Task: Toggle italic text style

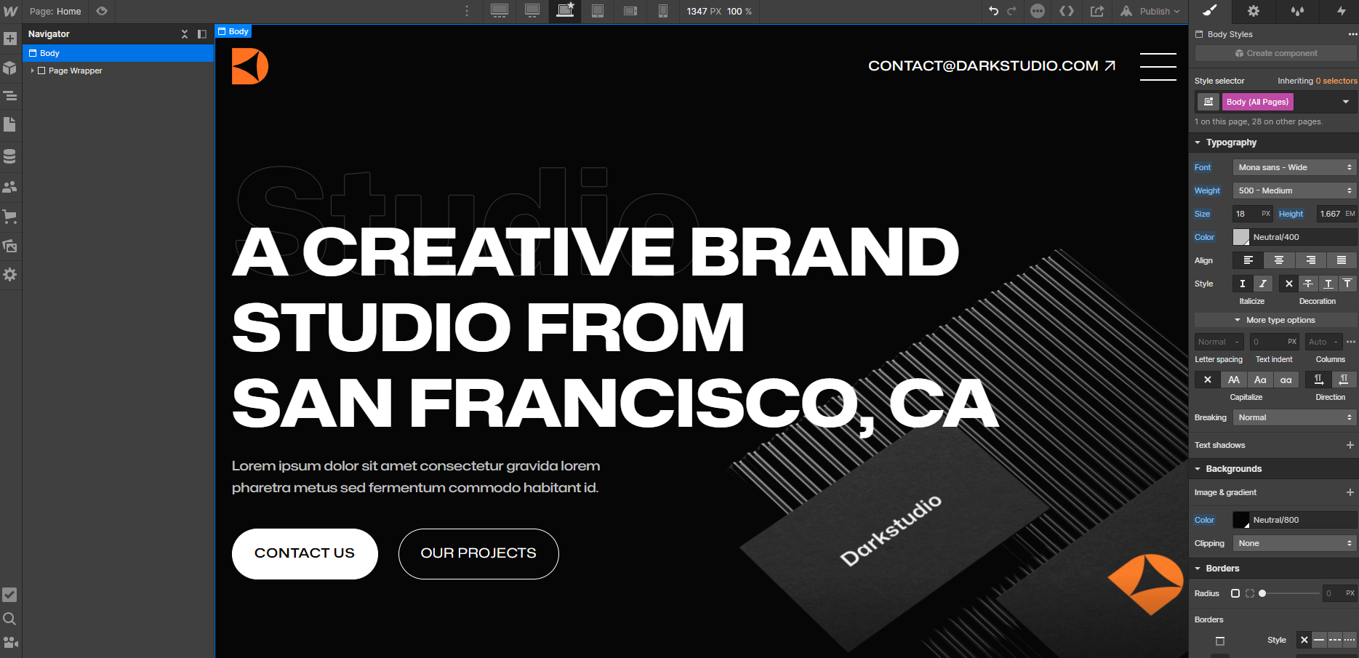Action: coord(1263,284)
